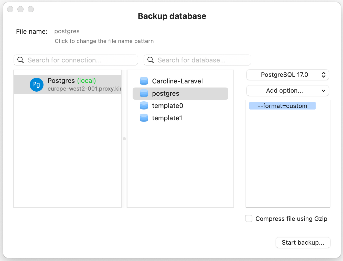
Task: Click the template0 database icon
Action: tap(144, 105)
